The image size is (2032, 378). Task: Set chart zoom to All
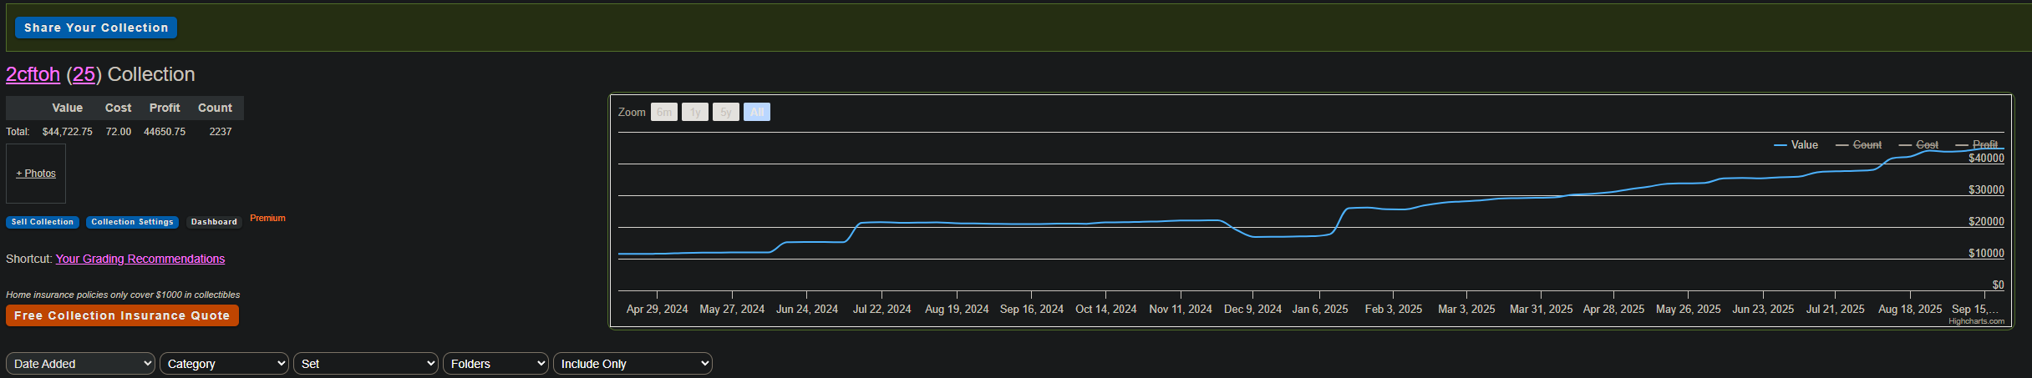click(x=757, y=112)
